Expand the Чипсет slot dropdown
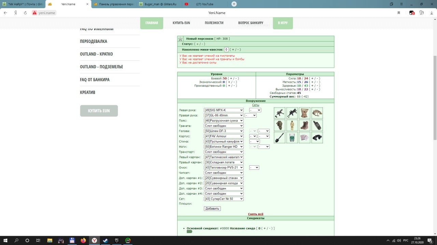437x245 pixels. click(x=224, y=173)
